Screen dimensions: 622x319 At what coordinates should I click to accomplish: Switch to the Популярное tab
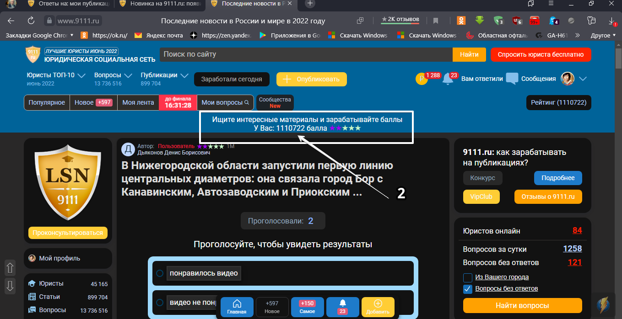(47, 103)
